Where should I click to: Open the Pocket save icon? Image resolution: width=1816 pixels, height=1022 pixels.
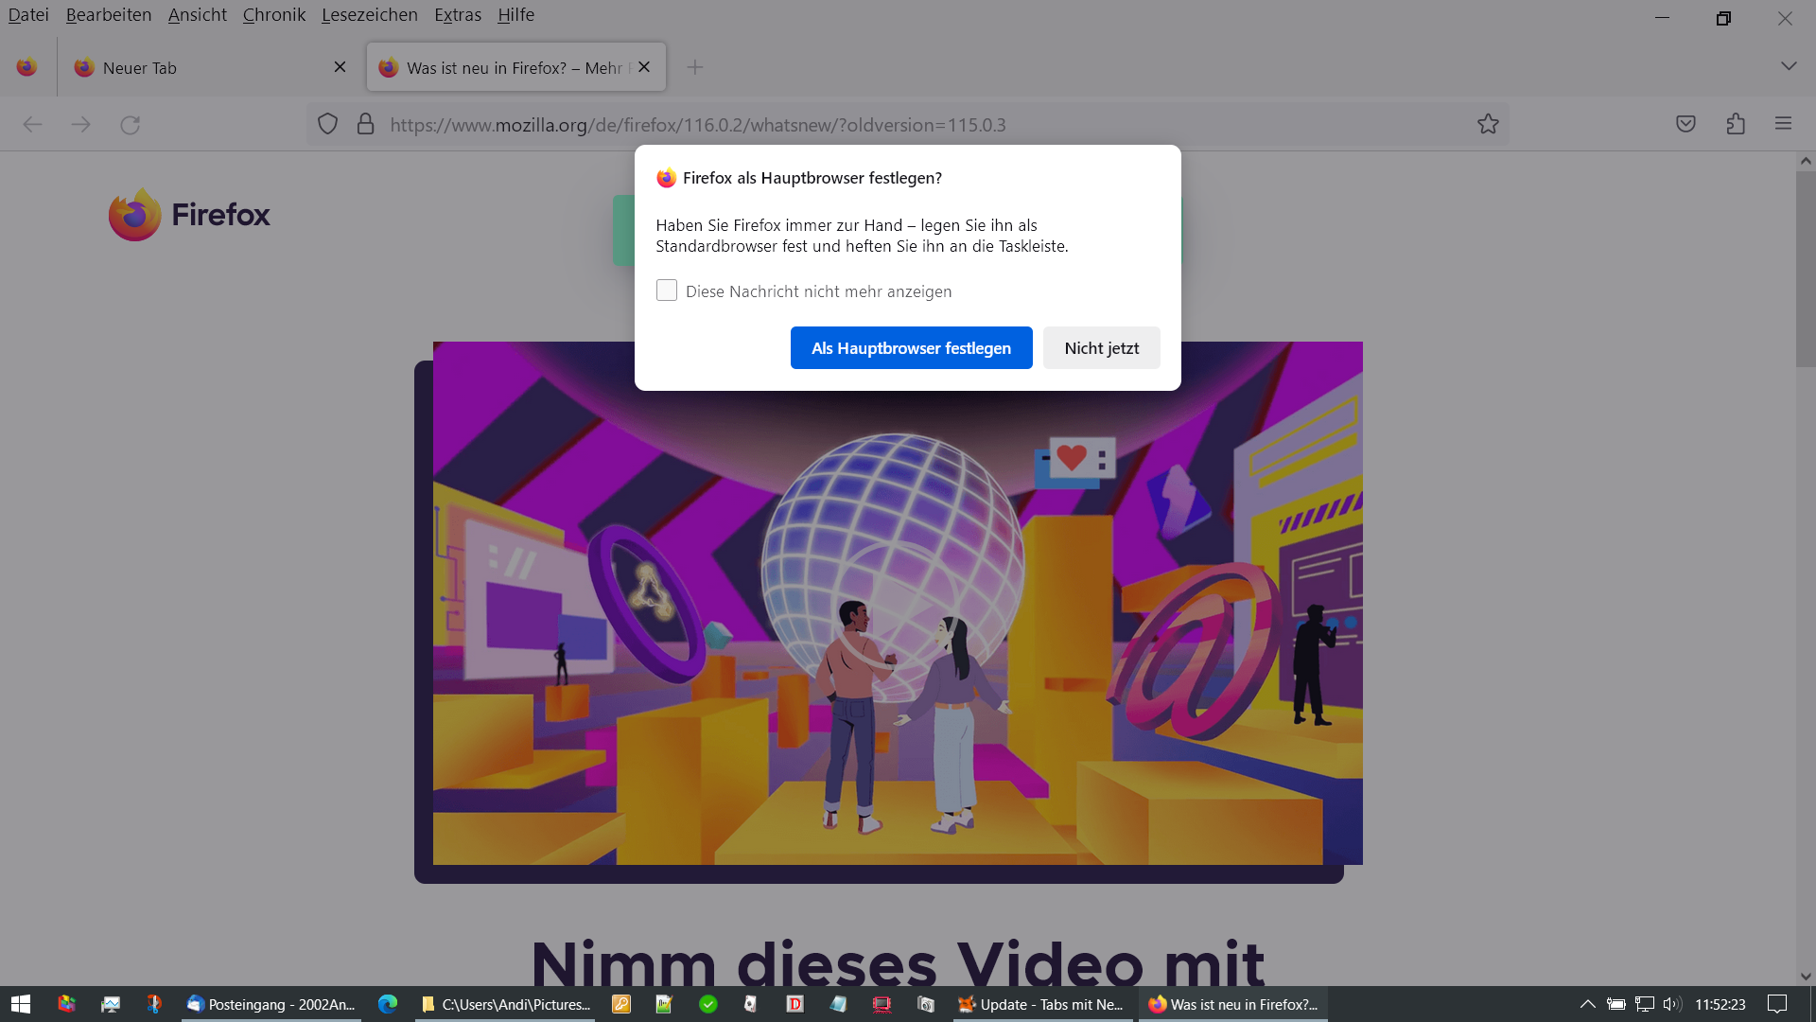[1685, 124]
